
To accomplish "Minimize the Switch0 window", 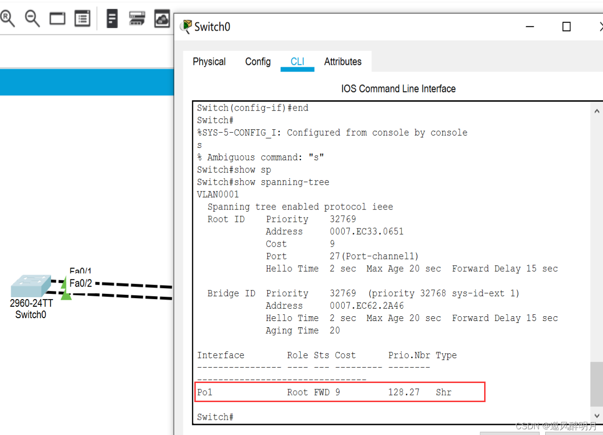I will coord(530,27).
